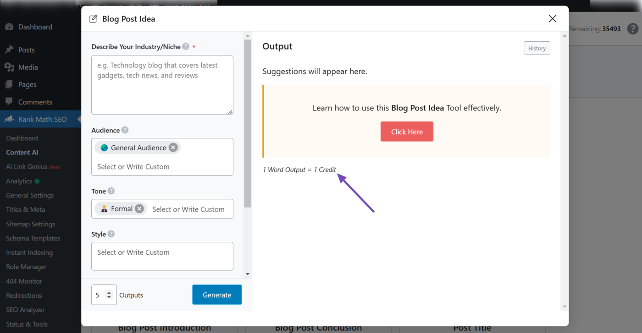Image resolution: width=642 pixels, height=333 pixels.
Task: Click the globe emoji in General Audience tag
Action: point(105,147)
